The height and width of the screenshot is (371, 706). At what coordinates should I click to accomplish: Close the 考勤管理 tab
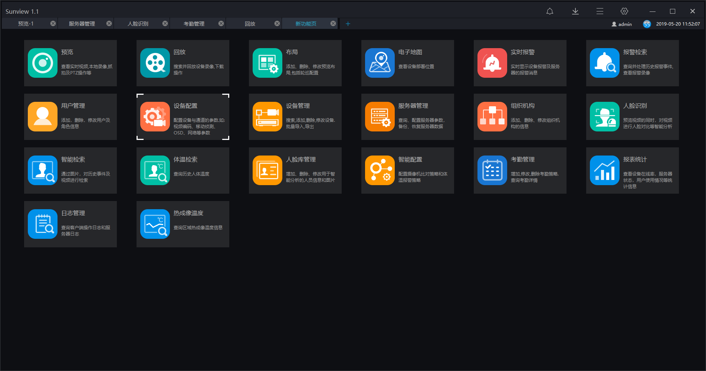tap(221, 24)
